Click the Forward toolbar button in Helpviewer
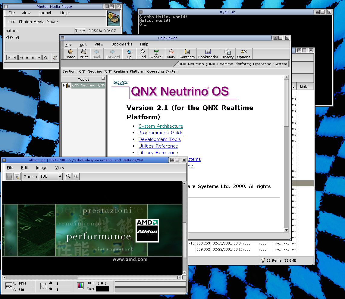 [113, 54]
